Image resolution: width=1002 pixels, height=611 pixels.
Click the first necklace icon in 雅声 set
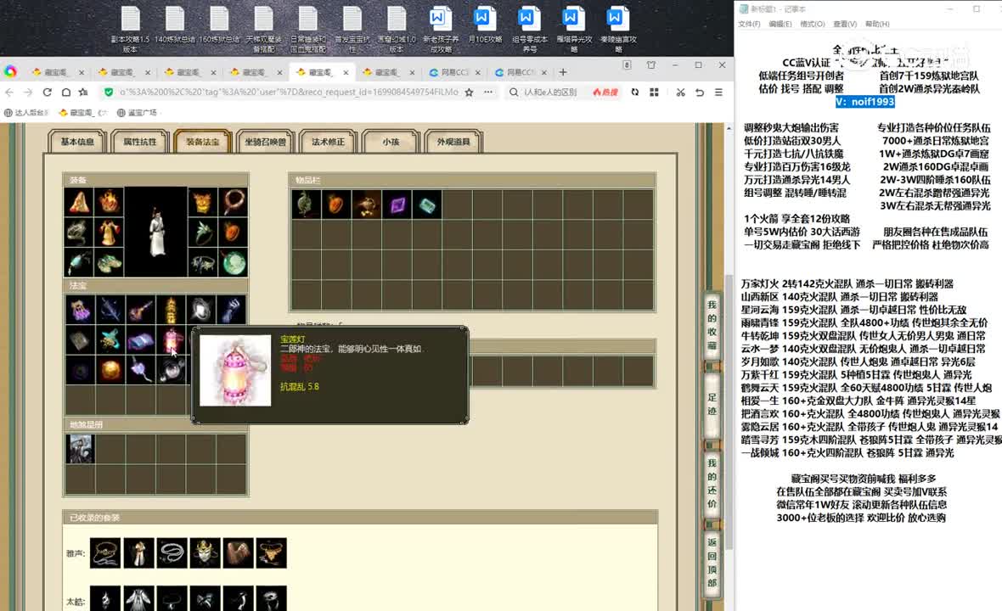point(105,553)
